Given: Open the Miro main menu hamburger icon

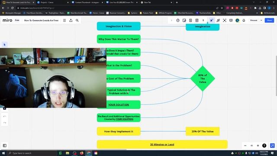Looking at the screenshot, I should [64, 20].
